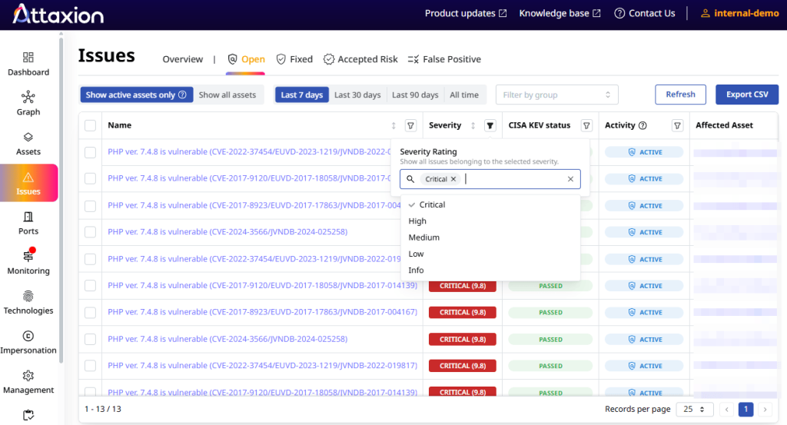Click page number 1 button

[x=745, y=410]
